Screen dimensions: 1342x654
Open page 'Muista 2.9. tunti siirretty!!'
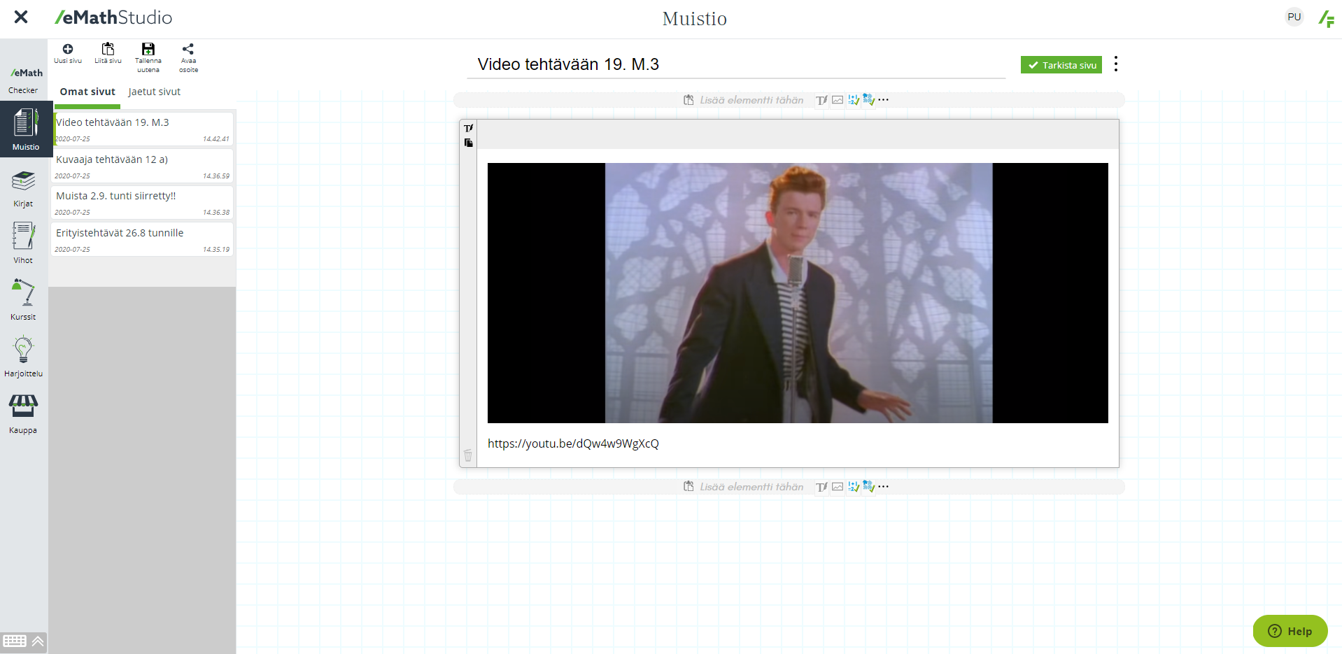pos(143,203)
